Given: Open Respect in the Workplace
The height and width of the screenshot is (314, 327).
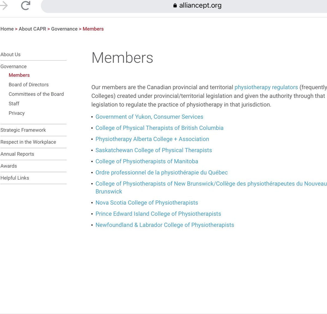Looking at the screenshot, I should (x=28, y=142).
